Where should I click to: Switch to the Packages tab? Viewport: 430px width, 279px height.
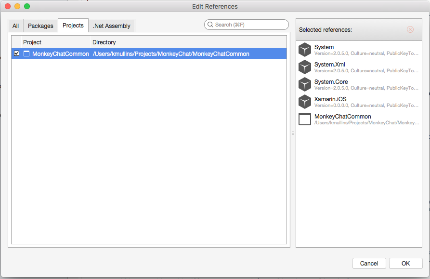[x=40, y=26]
